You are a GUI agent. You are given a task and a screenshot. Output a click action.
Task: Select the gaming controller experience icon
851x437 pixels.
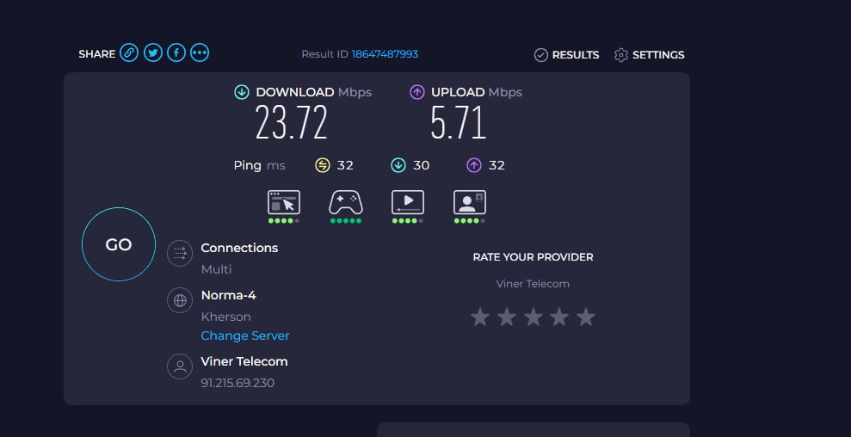[346, 202]
